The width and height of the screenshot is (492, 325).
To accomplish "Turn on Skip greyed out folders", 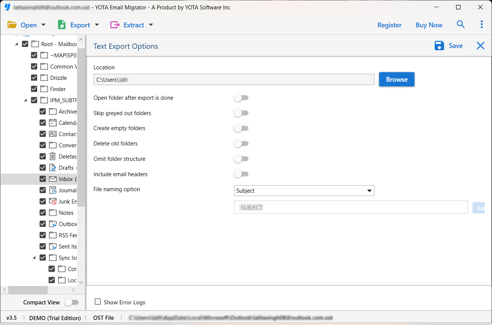I will pos(241,113).
